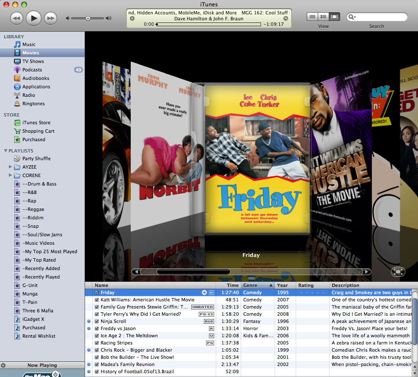Click the Play button
Screen dimensions: 418x377
tap(33, 18)
